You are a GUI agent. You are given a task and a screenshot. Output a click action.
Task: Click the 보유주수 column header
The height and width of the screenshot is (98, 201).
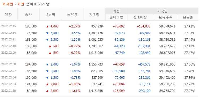tap(165, 17)
